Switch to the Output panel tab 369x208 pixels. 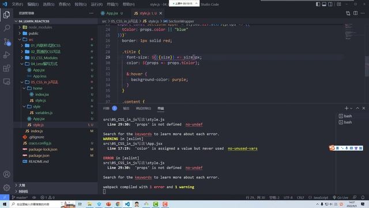(126, 108)
